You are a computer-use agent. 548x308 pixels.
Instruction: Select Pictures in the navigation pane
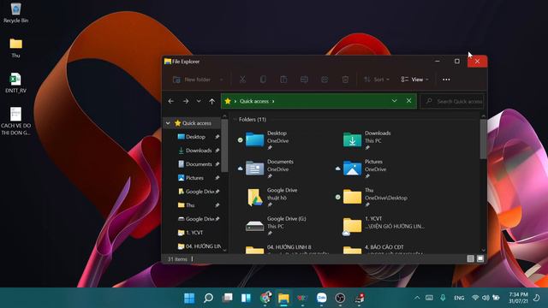(x=194, y=178)
